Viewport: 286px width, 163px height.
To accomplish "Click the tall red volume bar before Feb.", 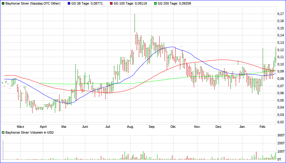I will pyautogui.click(x=256, y=156).
